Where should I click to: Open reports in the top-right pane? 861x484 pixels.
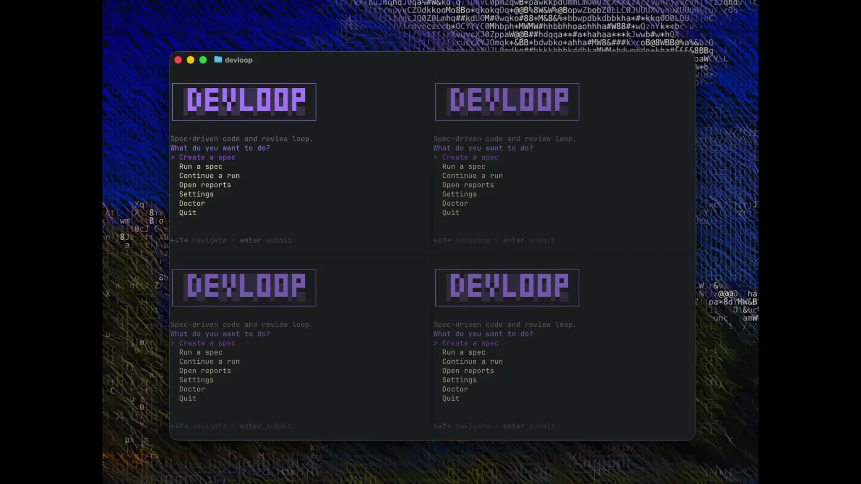click(x=468, y=185)
